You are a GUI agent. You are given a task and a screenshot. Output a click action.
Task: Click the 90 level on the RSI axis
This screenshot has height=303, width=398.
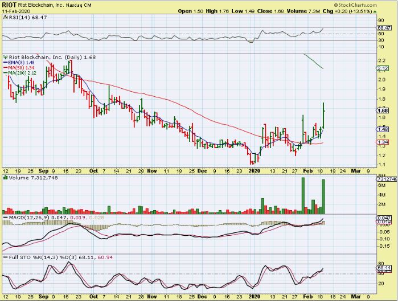[381, 21]
